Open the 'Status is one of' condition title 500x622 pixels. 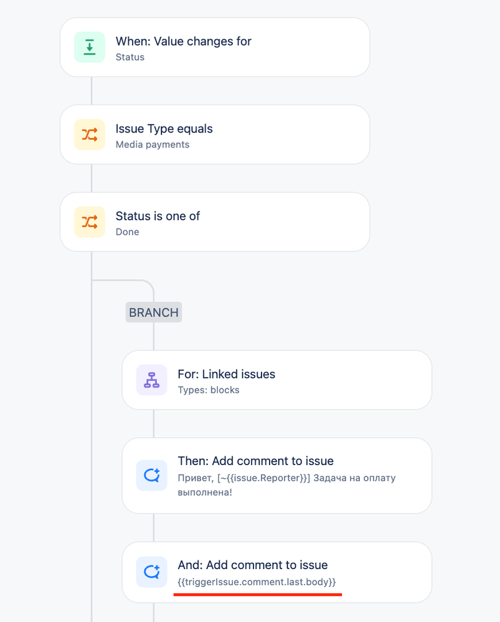[158, 216]
